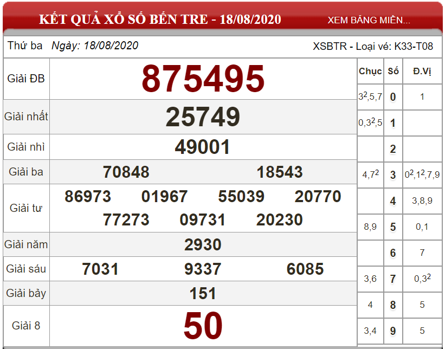Open the 'XEM BẢNG MIỀN...' link
This screenshot has width=445, height=349.
(369, 20)
